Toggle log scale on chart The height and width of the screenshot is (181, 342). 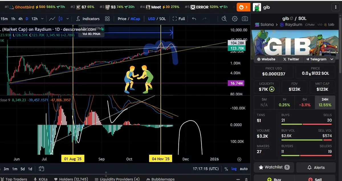click(234, 169)
